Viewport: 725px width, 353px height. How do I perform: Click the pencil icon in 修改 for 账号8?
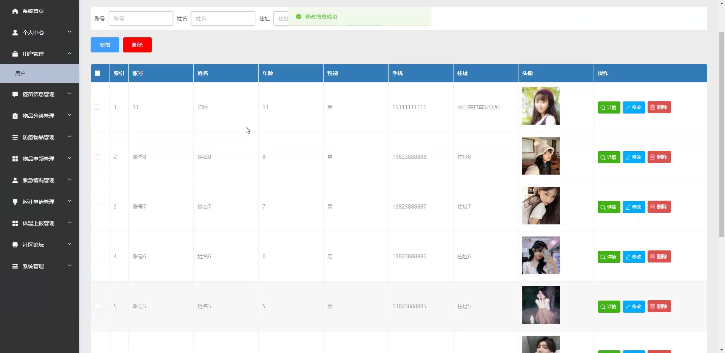pos(628,157)
